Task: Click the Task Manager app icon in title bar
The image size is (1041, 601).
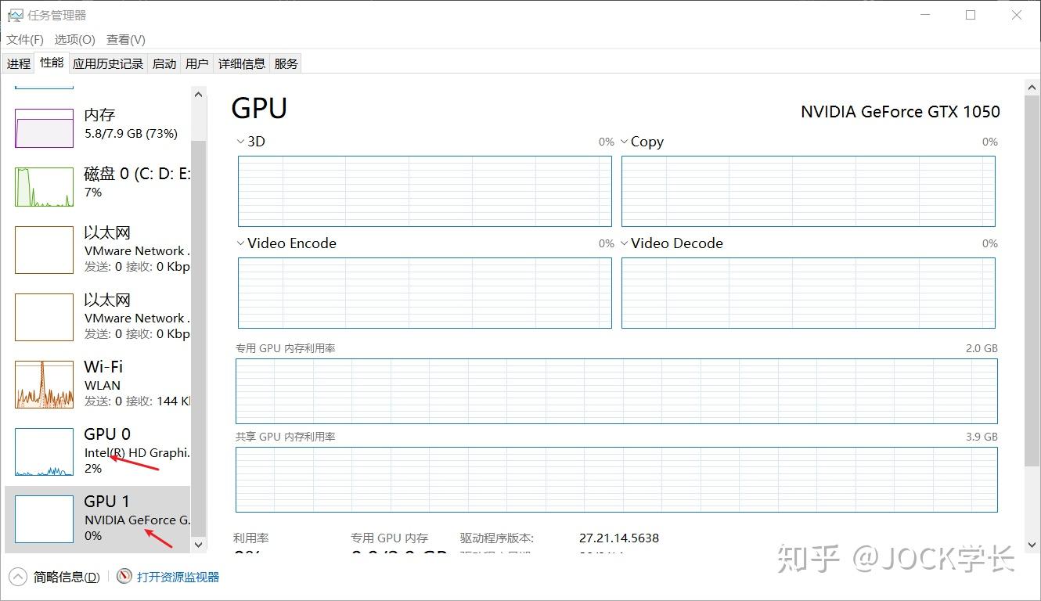Action: point(15,15)
